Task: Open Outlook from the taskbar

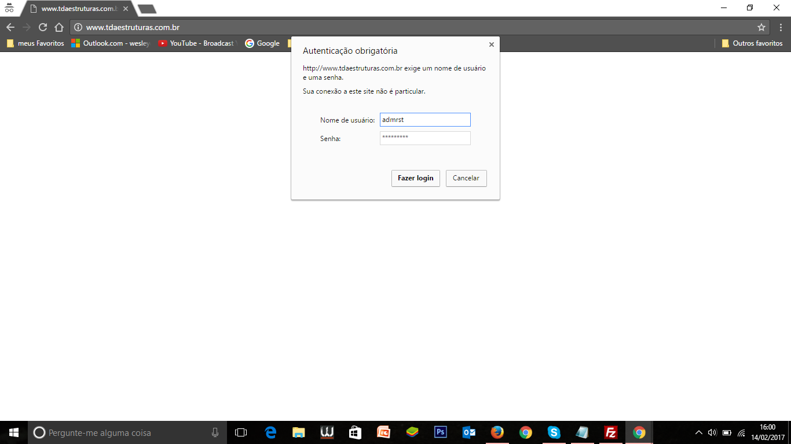Action: tap(469, 432)
